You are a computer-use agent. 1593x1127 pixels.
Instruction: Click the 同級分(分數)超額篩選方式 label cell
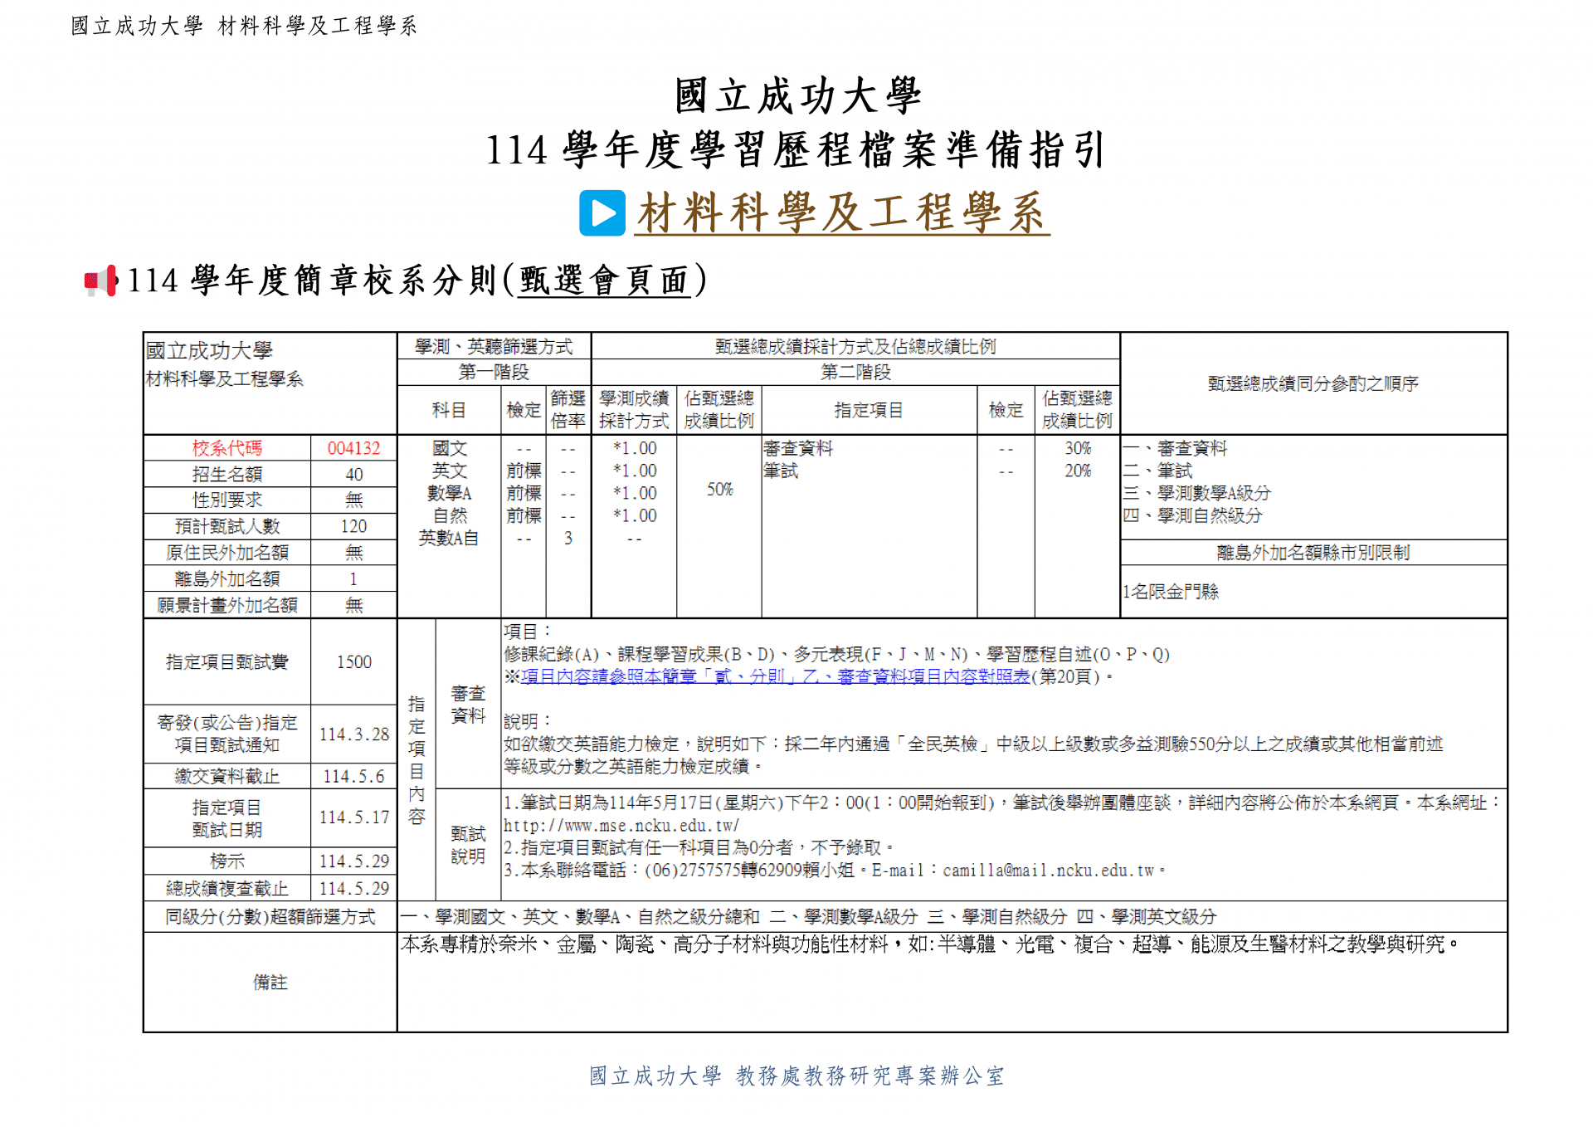point(270,917)
